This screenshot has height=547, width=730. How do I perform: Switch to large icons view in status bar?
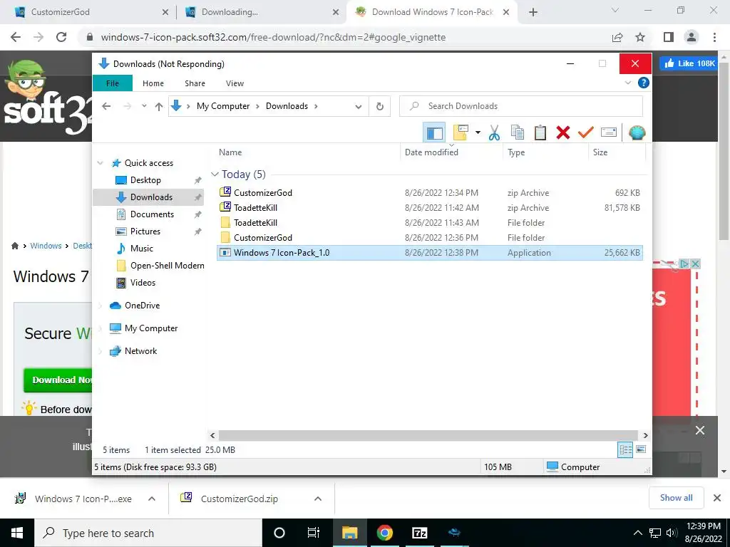641,449
